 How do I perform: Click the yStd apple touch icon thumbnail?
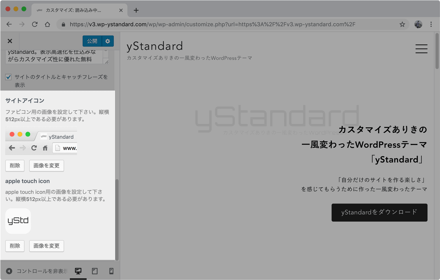[18, 221]
